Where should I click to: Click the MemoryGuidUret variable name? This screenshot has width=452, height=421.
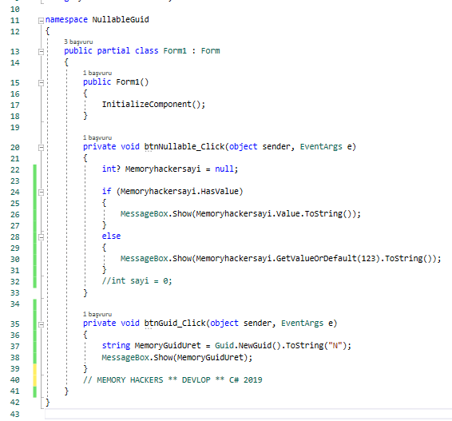click(x=168, y=345)
